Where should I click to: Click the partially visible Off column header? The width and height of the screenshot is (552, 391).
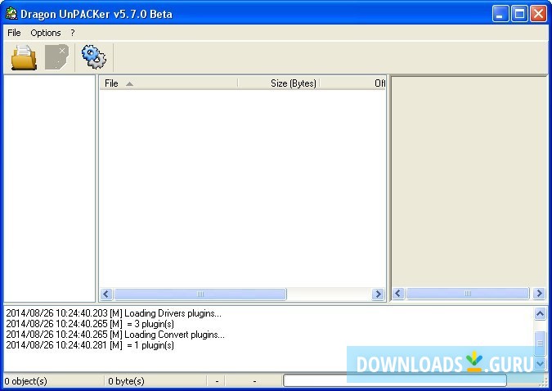pyautogui.click(x=352, y=83)
